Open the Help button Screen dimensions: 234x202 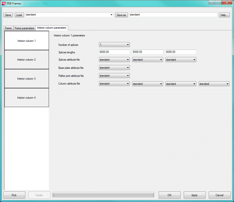224,15
